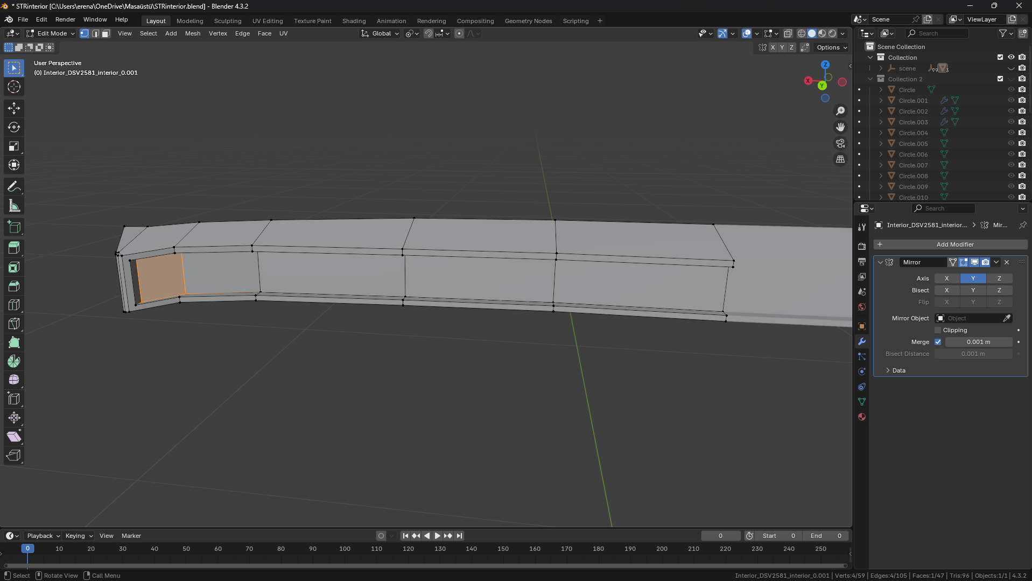Collapse the Mirror modifier panel
The height and width of the screenshot is (581, 1032).
880,262
